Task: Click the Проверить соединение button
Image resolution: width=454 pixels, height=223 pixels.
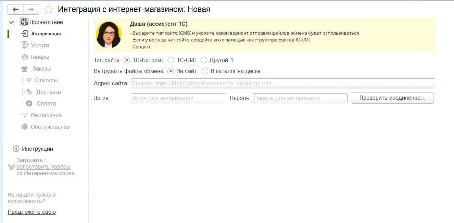Action: 393,98
